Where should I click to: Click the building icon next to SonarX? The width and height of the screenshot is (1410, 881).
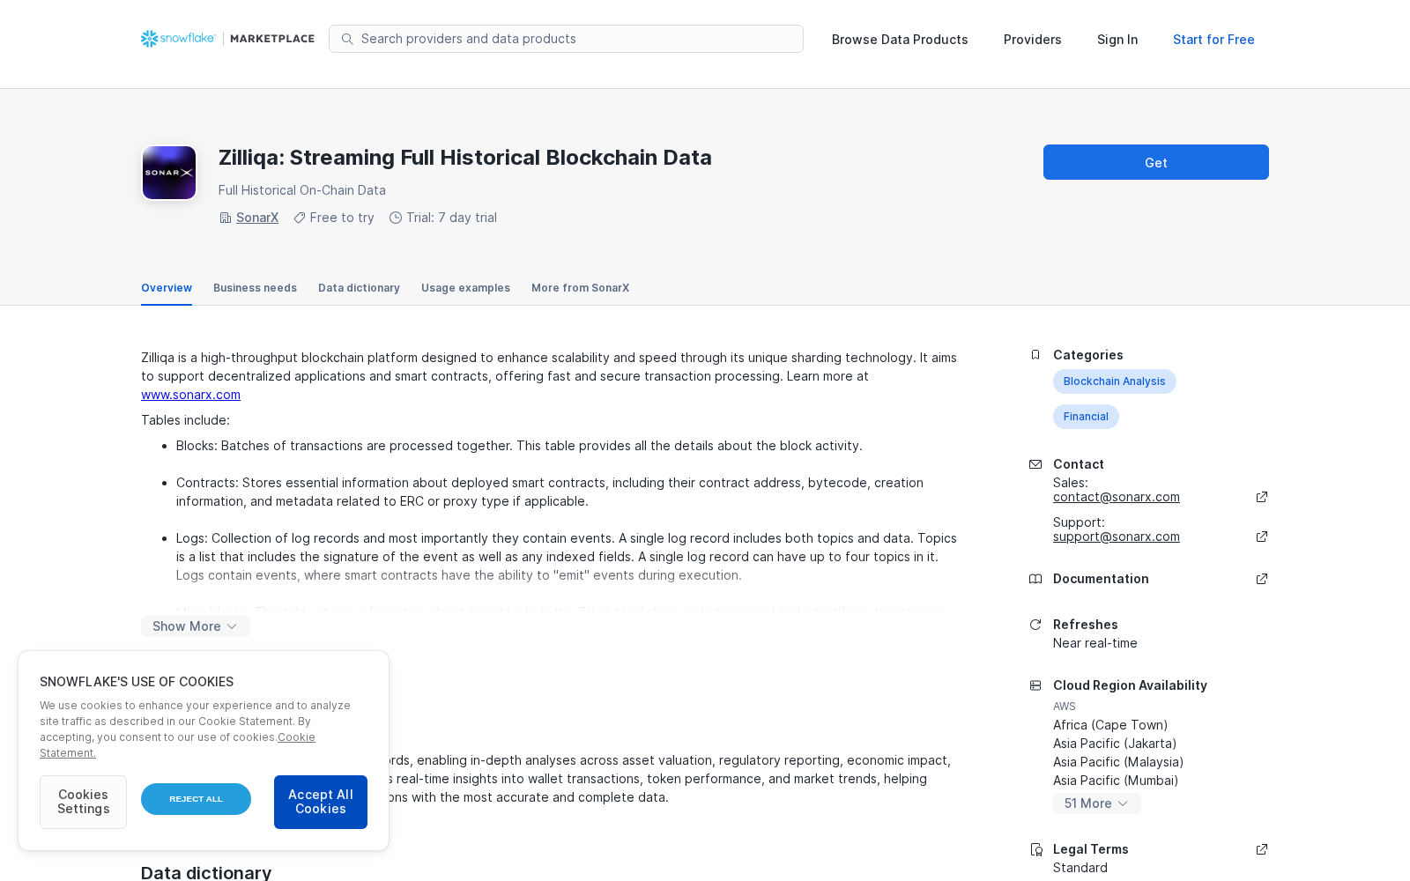click(226, 218)
